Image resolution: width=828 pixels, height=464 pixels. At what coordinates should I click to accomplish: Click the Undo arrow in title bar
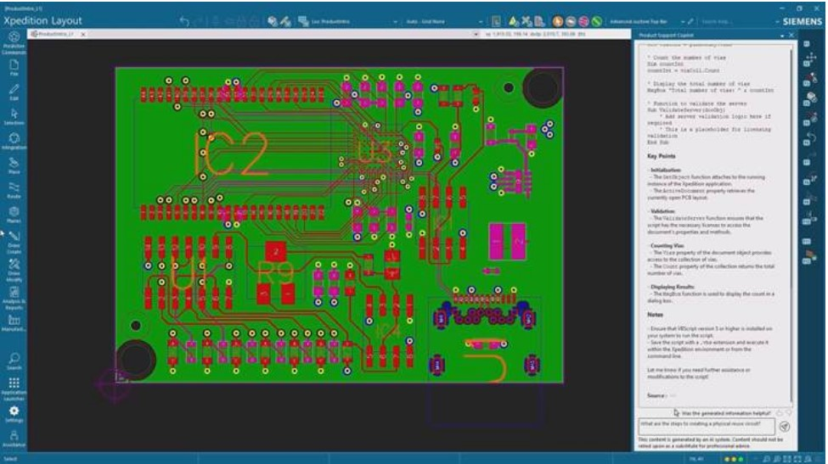pos(185,20)
